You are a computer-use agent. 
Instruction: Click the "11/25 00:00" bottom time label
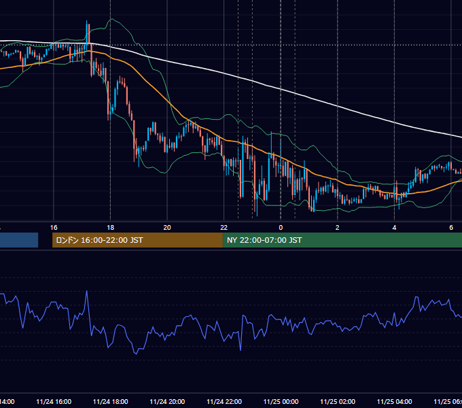[x=281, y=402]
